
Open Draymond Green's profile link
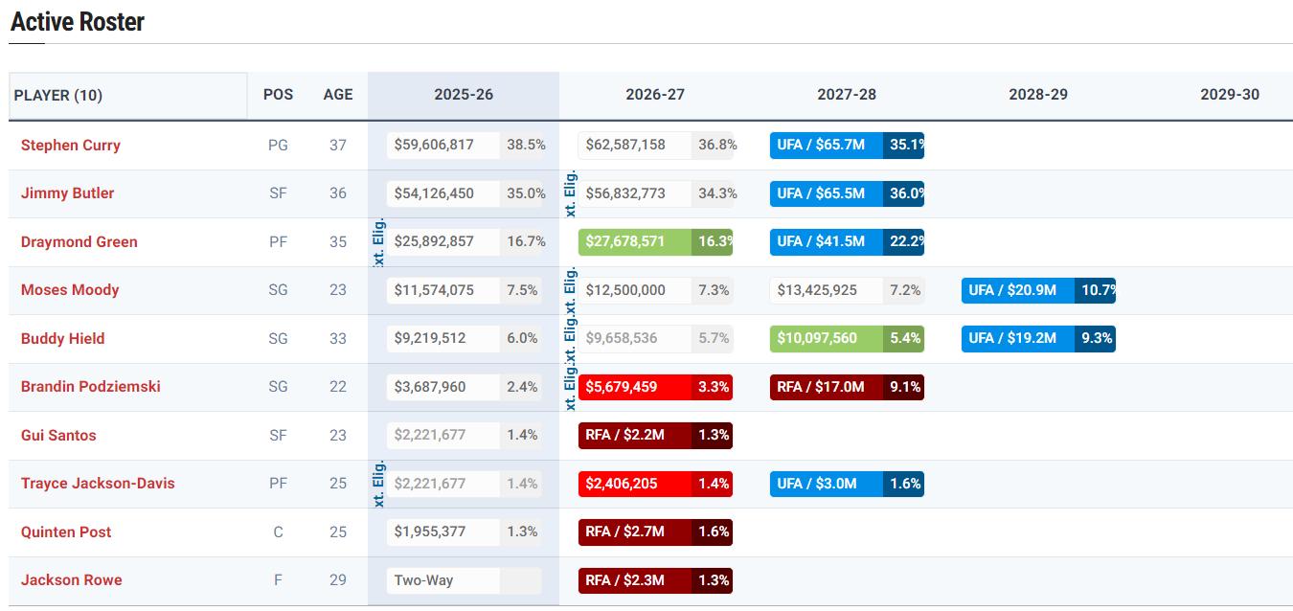point(79,242)
